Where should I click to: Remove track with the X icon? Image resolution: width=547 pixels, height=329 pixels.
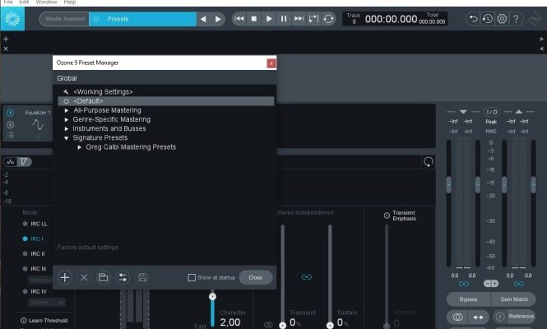tap(6, 49)
